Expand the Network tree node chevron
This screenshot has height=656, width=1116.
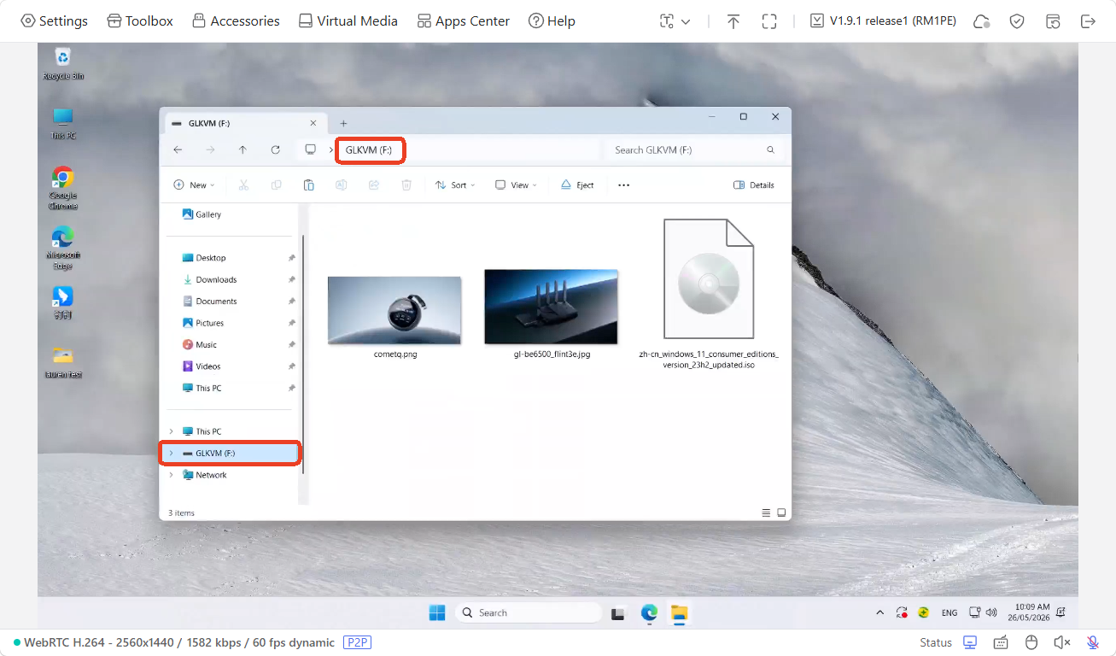pos(171,475)
